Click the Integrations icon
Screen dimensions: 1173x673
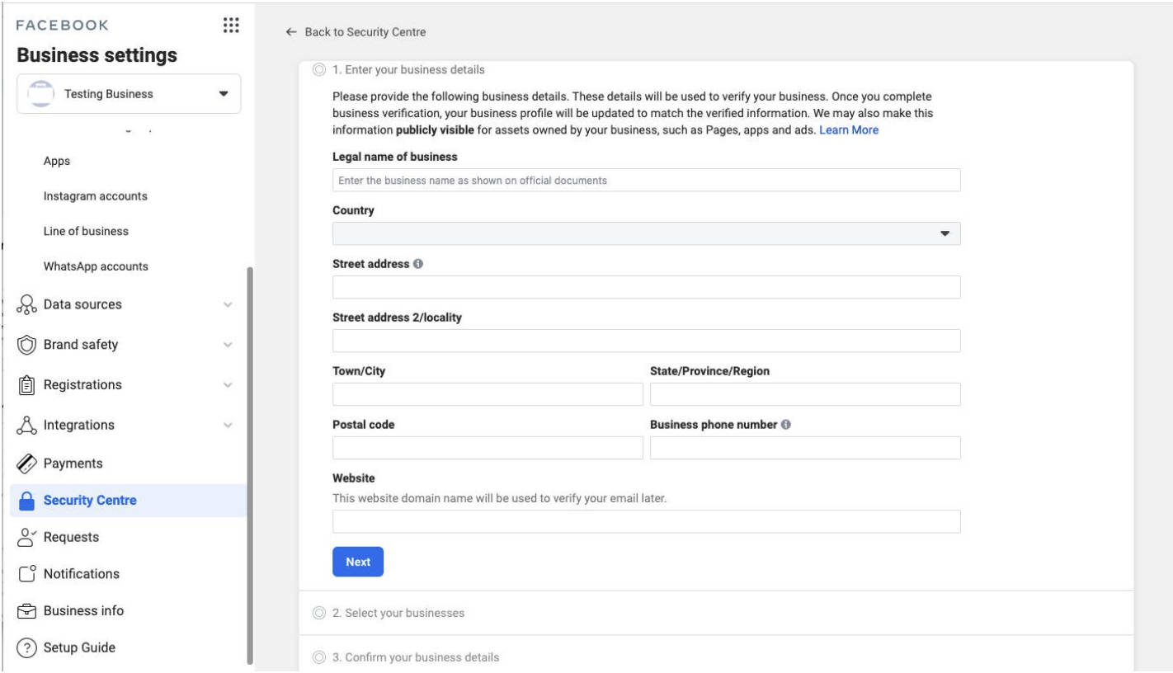tap(28, 426)
